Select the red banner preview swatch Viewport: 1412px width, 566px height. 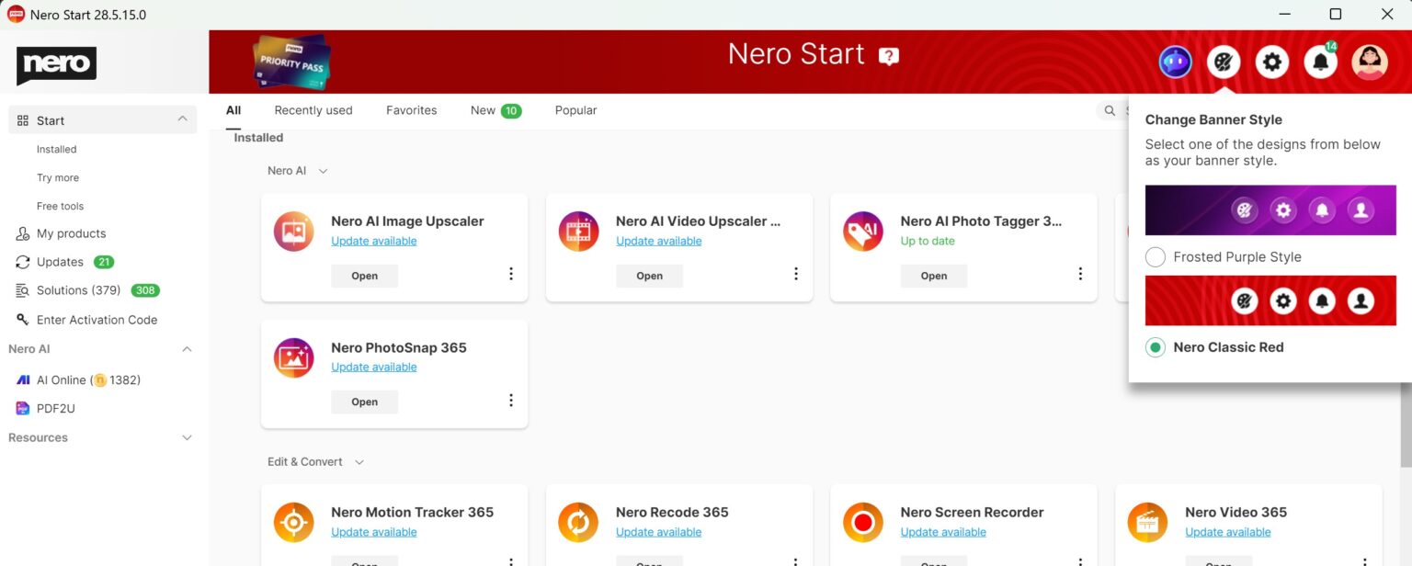pos(1271,300)
